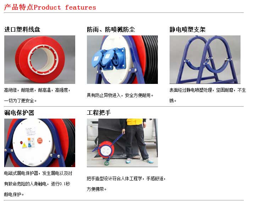The image size is (254, 211).
Task: Click the 把手造型设计符合人体工程学 description
Action: (x=126, y=184)
